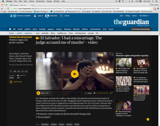Share article on Facebook
Image resolution: width=160 pixels, height=126 pixels.
click(x=11, y=71)
